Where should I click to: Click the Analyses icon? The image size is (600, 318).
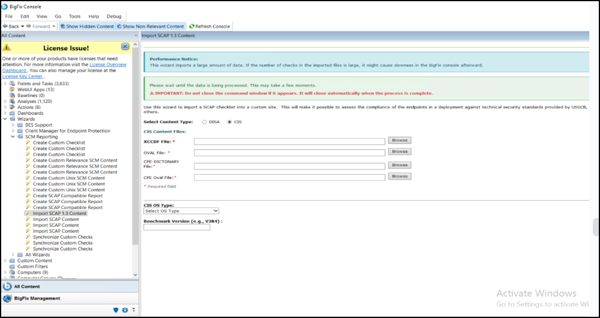click(12, 101)
